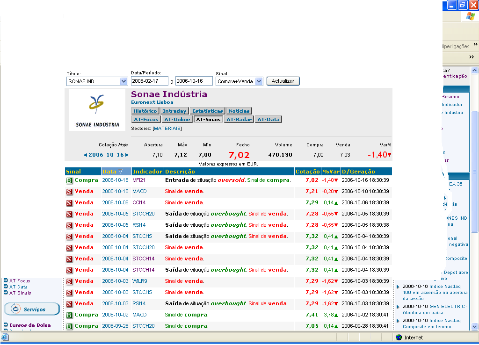479x345 pixels.
Task: Click the vertical scrollbar thumb on right
Action: coord(474,172)
